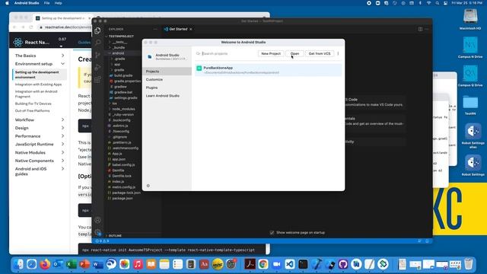Viewport: 487px width, 274px height.
Task: Expand the app folder under android
Action: click(117, 64)
